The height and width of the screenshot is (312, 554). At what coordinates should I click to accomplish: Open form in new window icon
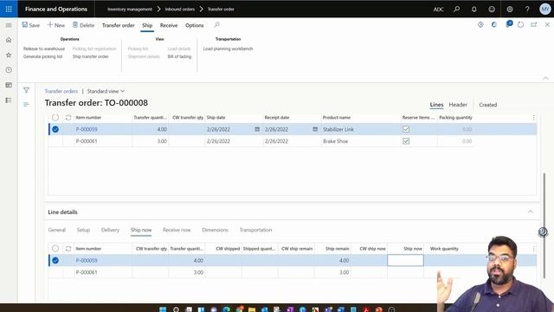pyautogui.click(x=534, y=25)
